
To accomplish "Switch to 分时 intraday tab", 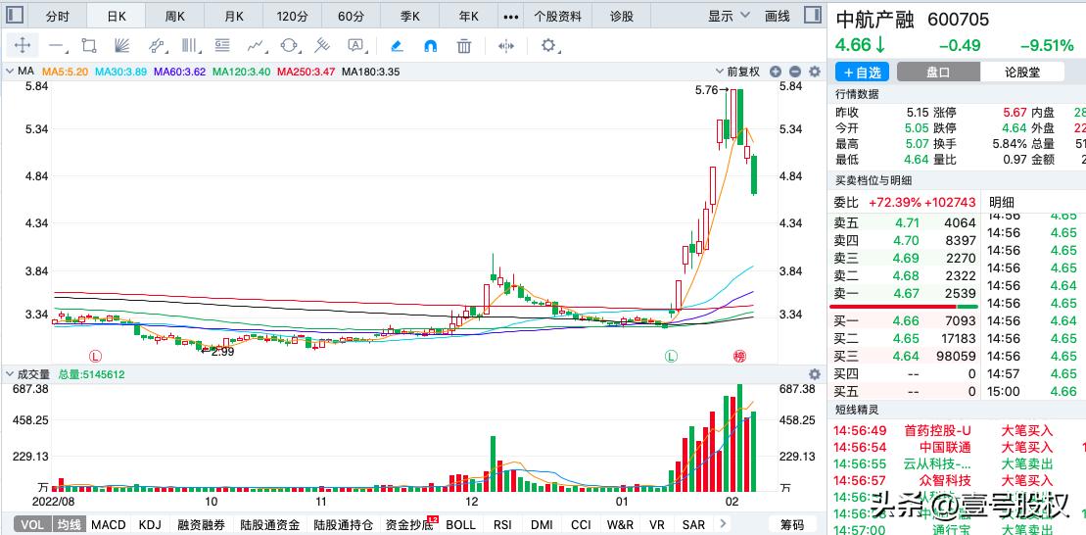I will coord(58,16).
